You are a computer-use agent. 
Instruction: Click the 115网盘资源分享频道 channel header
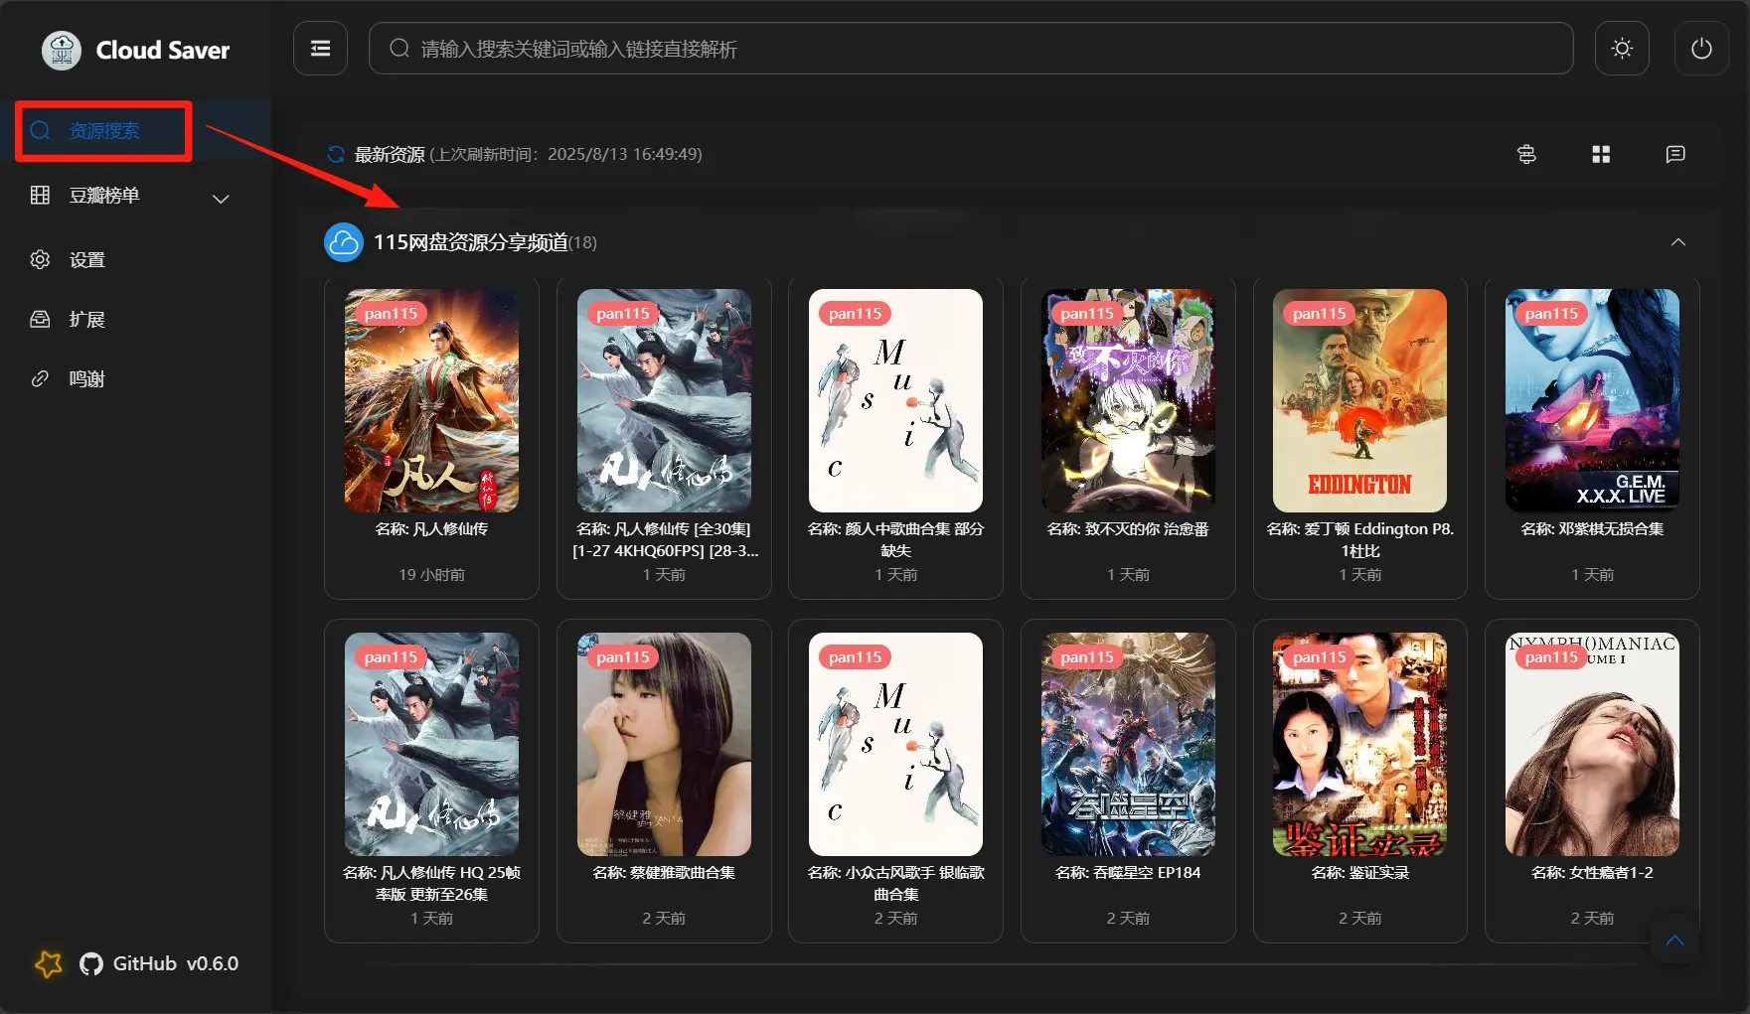470,242
